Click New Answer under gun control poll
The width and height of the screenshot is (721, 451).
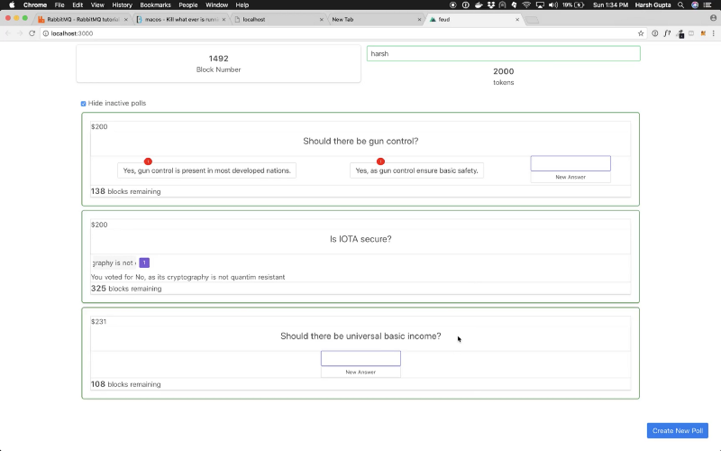click(x=570, y=177)
